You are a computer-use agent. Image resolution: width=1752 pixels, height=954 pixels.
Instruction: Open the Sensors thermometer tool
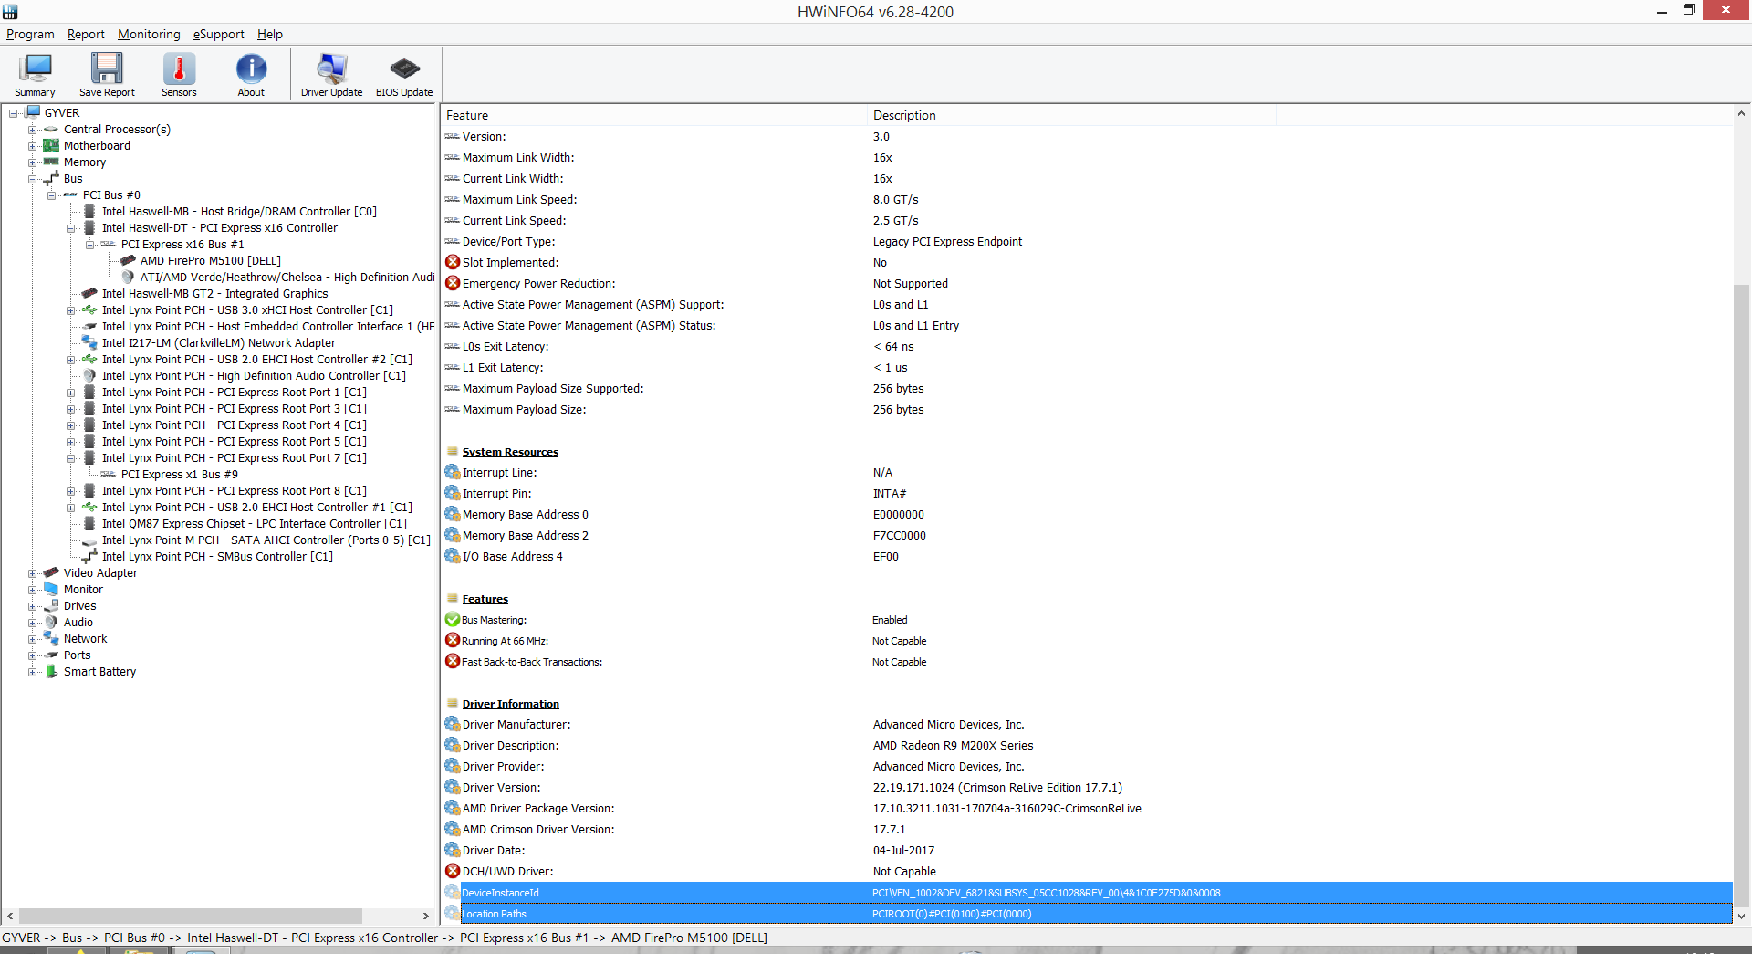click(x=179, y=75)
